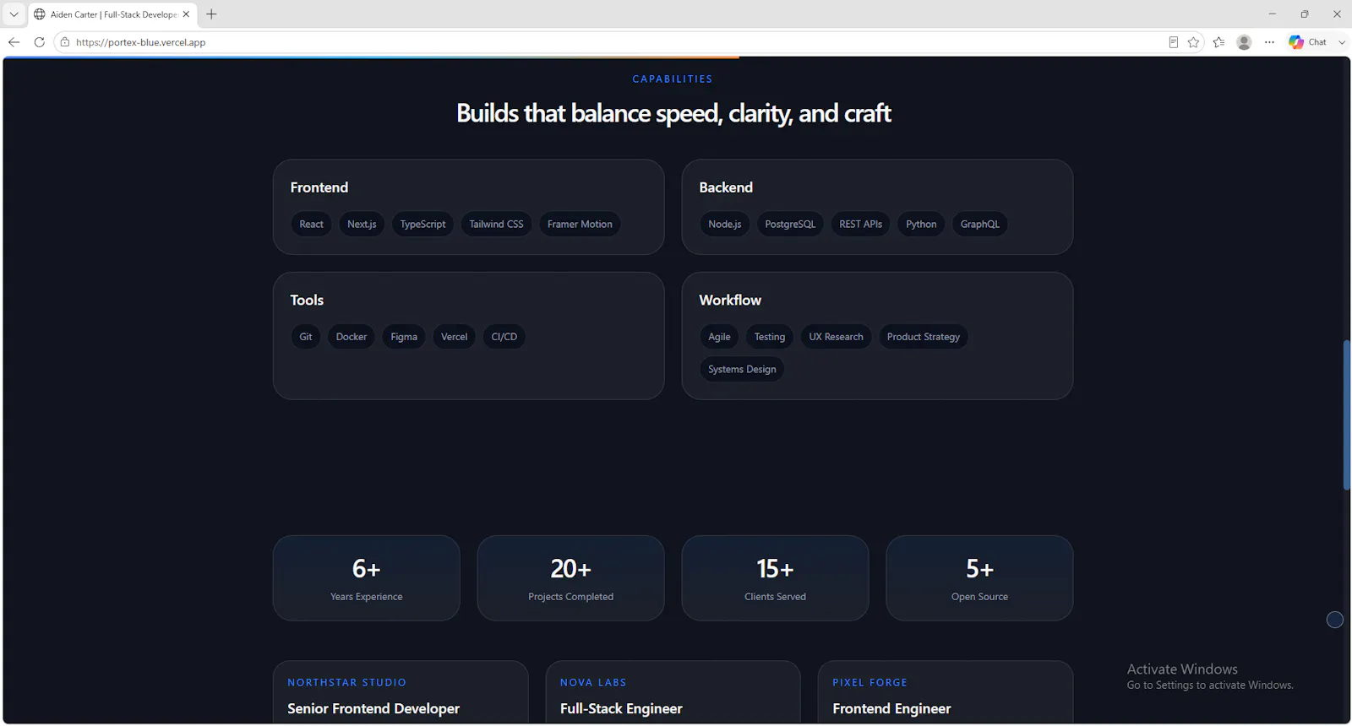1352x726 pixels.
Task: Click the CI/CD tool tag
Action: pyautogui.click(x=504, y=336)
